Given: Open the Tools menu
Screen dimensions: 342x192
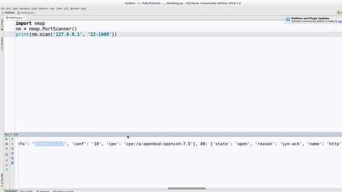Looking at the screenshot, I should [x=59, y=9].
